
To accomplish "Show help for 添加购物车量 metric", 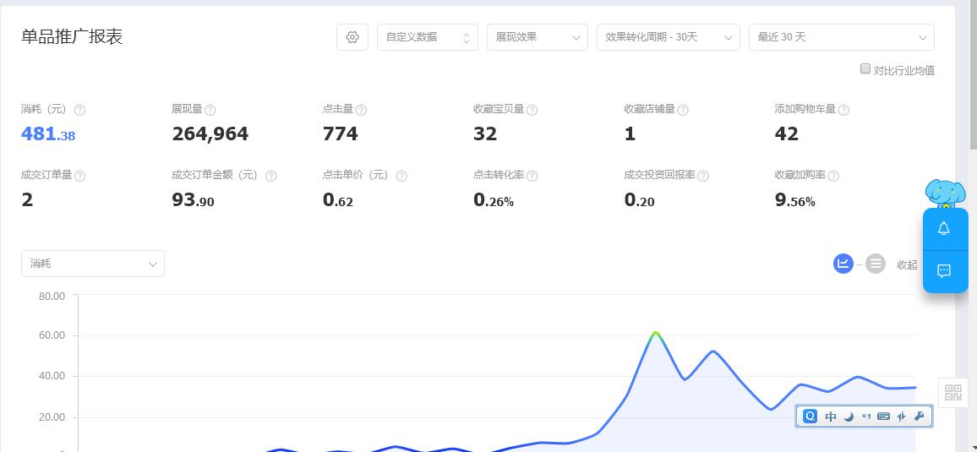I will pos(843,110).
